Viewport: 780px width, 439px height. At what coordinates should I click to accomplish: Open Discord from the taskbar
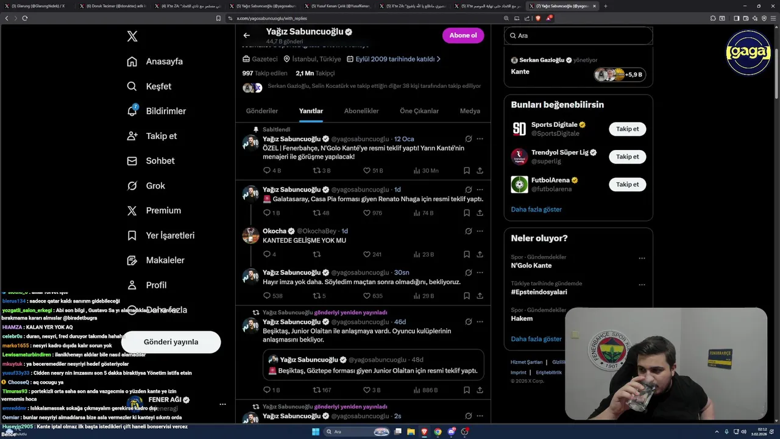pos(452,432)
